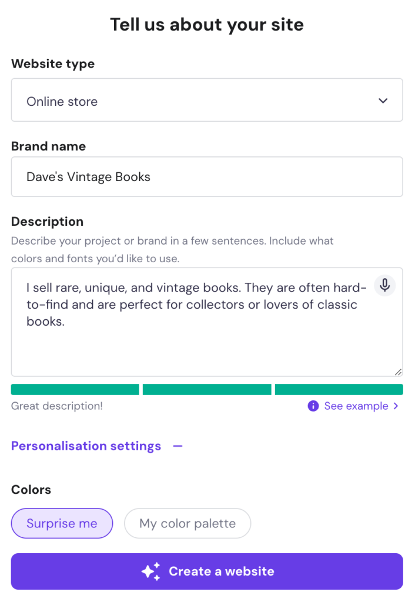Click the first green description strength segment

coord(75,389)
